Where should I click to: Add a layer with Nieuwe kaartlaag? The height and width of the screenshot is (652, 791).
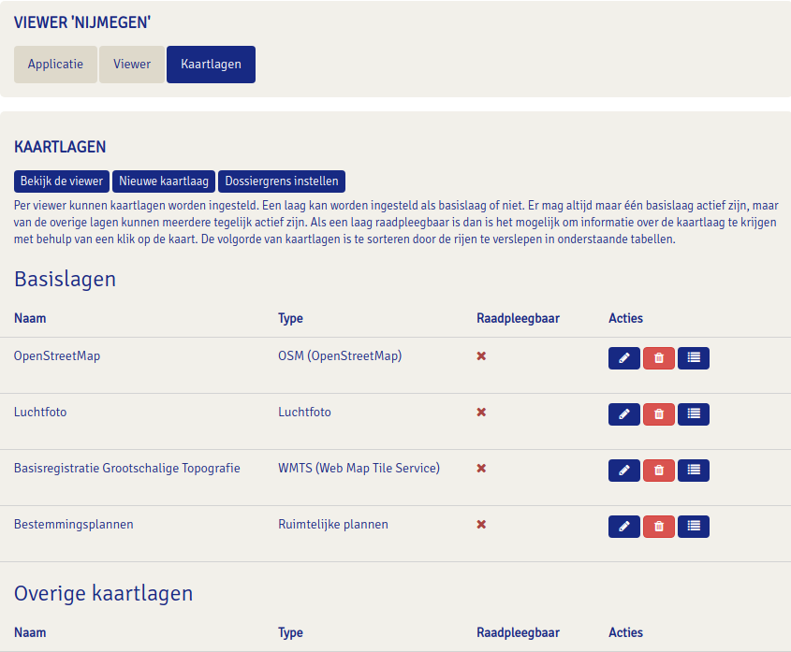(x=164, y=181)
